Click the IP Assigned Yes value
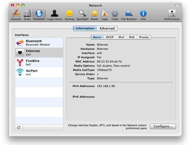 click(99, 57)
